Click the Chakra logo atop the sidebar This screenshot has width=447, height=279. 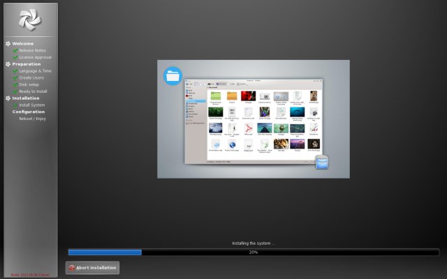tap(29, 20)
